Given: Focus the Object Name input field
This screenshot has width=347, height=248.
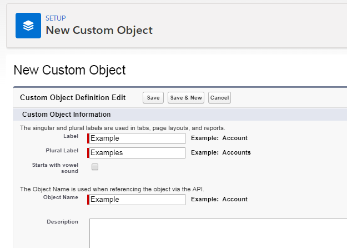Looking at the screenshot, I should click(137, 200).
